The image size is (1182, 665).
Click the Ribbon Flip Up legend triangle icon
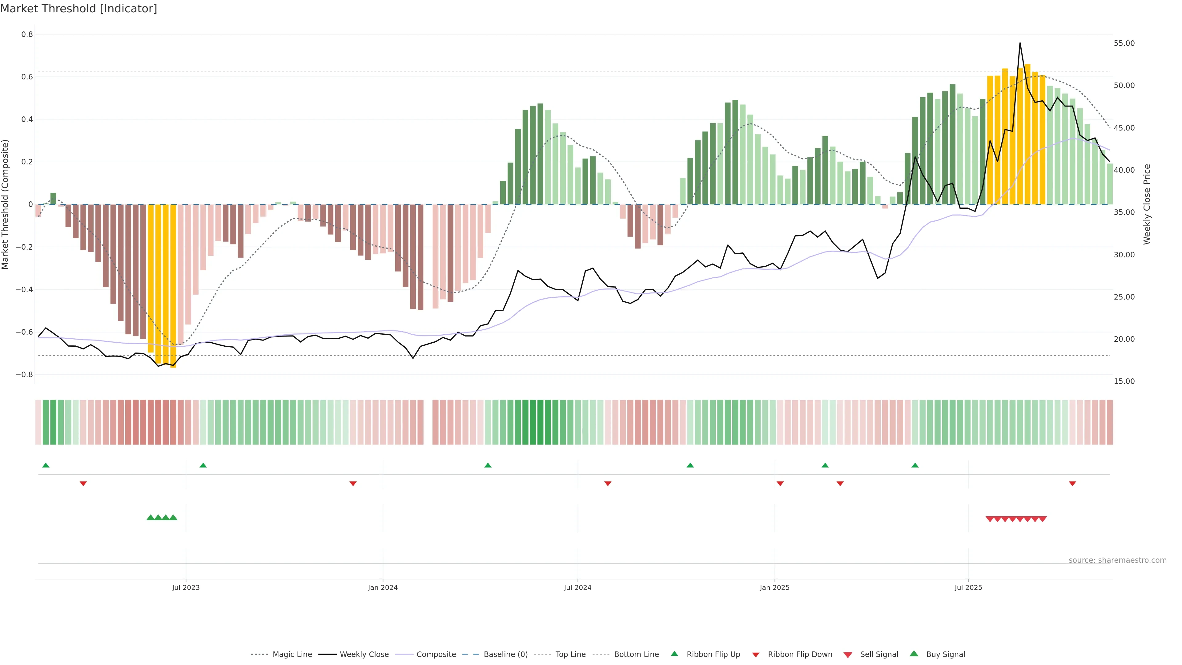tap(674, 654)
